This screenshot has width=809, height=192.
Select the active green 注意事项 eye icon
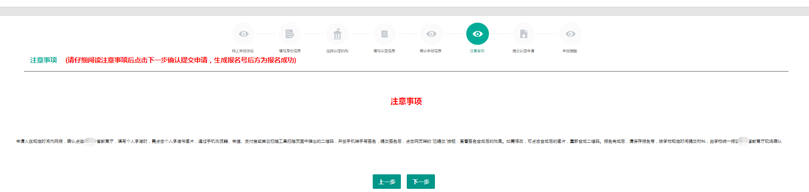[478, 34]
